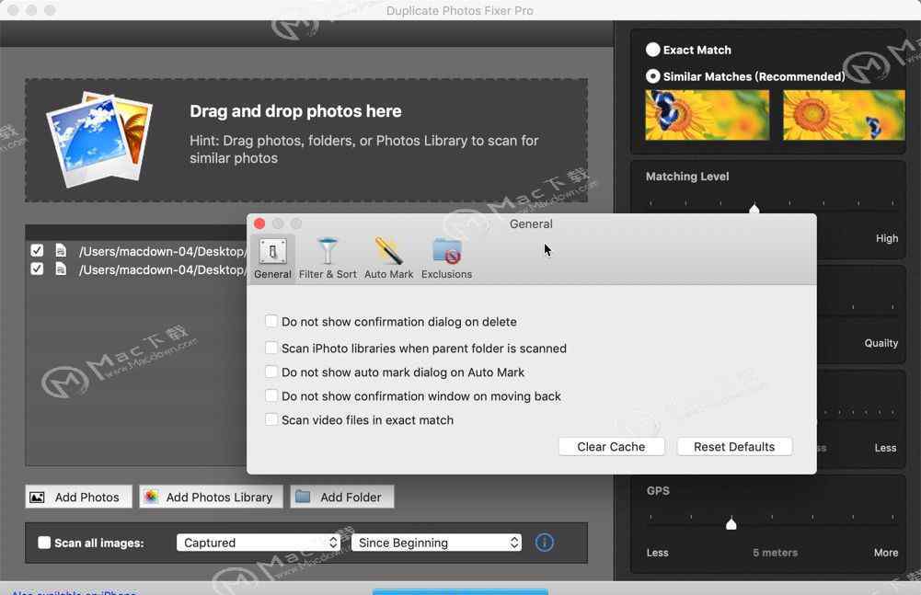921x595 pixels.
Task: Open the Filter & Sort funnel icon
Action: click(328, 251)
